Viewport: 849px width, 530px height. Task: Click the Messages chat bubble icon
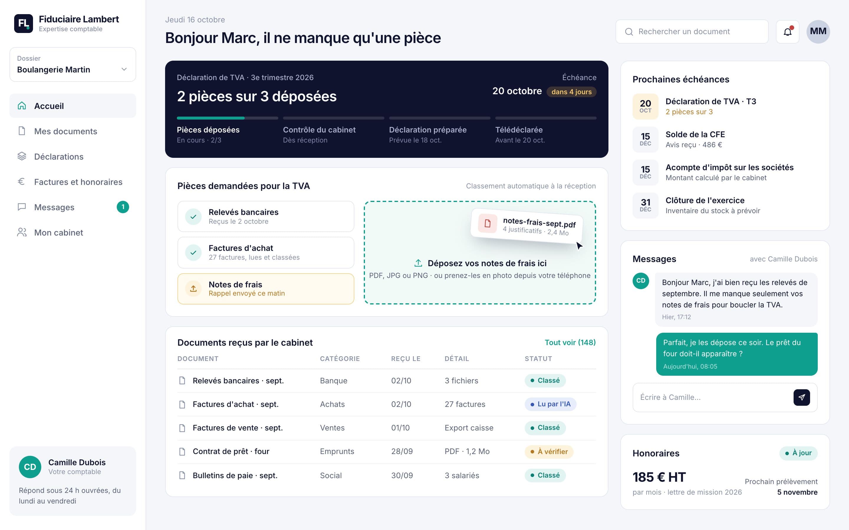pos(22,207)
